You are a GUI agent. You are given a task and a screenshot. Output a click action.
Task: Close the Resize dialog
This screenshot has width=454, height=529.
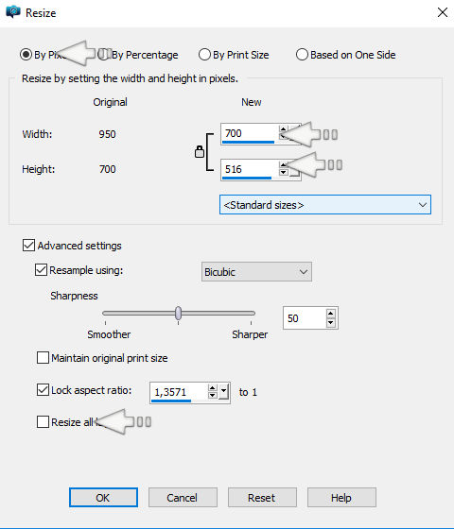(443, 12)
